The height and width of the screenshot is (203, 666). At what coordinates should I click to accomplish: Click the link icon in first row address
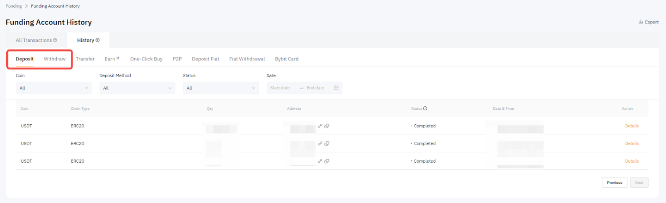pyautogui.click(x=320, y=126)
